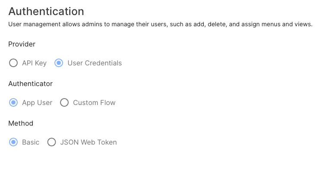Switch authenticator to Custom Flow radio
The image size is (320, 170).
tap(64, 102)
